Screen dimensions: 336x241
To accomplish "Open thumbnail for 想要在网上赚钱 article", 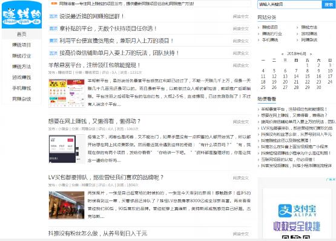I will tap(67, 149).
